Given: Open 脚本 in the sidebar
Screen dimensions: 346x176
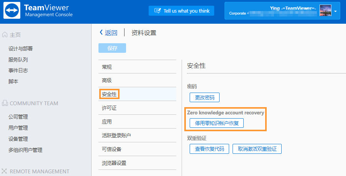Looking at the screenshot, I should (13, 81).
